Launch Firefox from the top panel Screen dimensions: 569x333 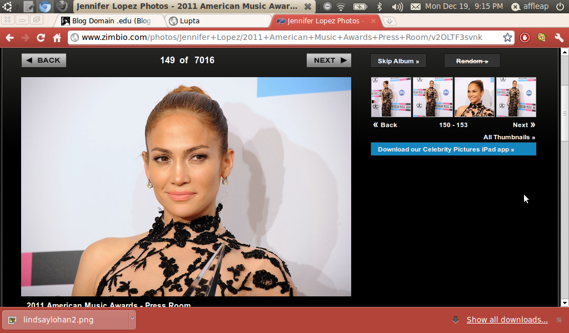pyautogui.click(x=62, y=6)
